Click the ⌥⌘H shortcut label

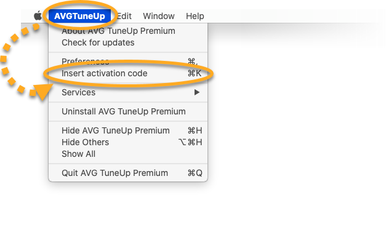coord(190,142)
